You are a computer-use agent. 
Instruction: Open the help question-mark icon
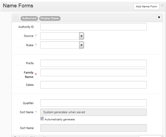click(x=162, y=5)
